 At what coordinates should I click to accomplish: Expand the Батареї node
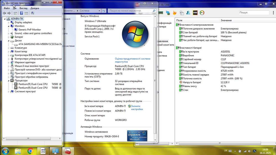tap(9, 37)
